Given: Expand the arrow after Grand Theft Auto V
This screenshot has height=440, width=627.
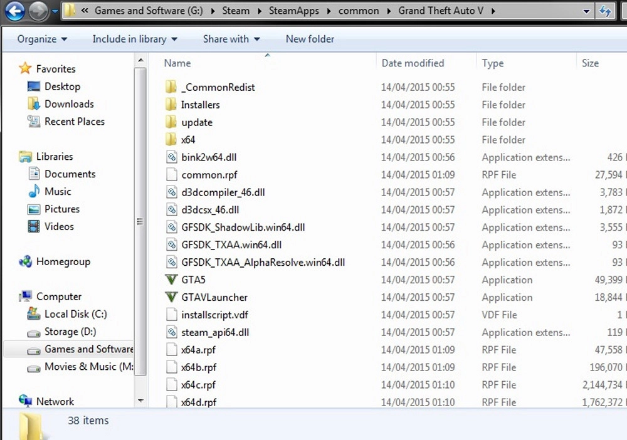Looking at the screenshot, I should (x=493, y=11).
